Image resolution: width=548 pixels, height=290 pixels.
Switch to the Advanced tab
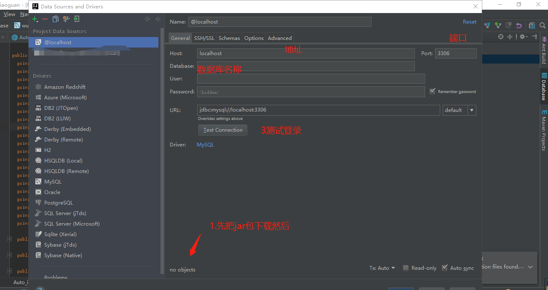click(x=280, y=38)
